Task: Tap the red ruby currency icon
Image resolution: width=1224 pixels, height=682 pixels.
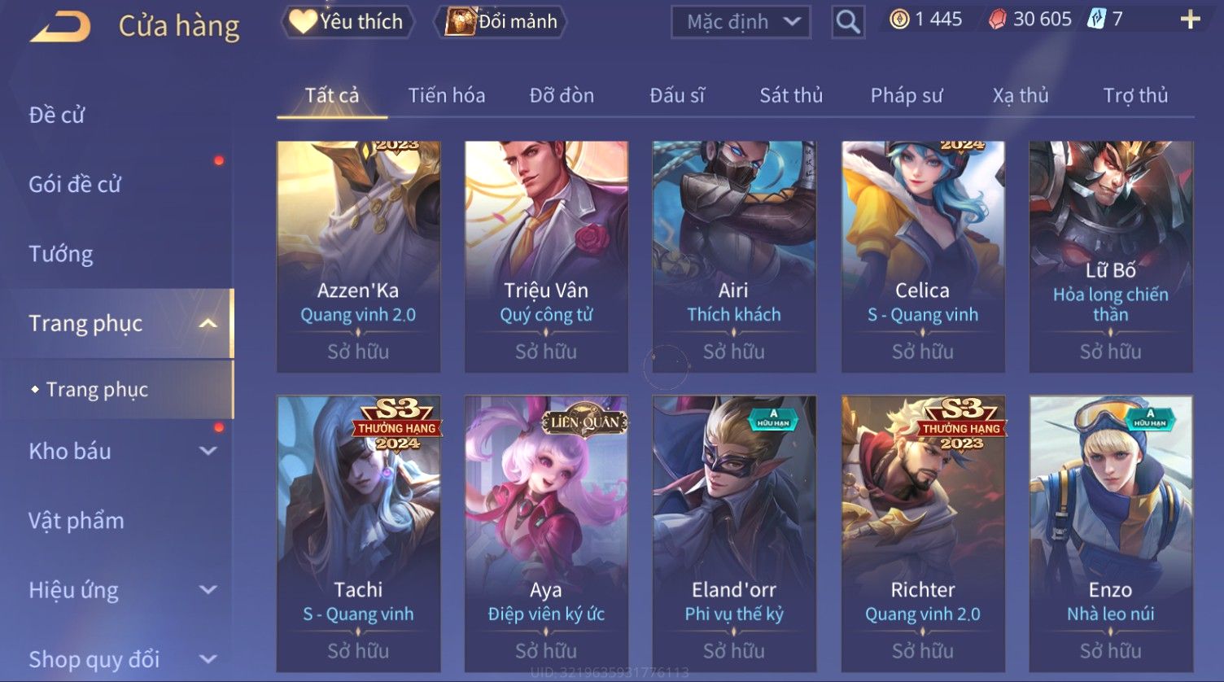Action: 997,20
